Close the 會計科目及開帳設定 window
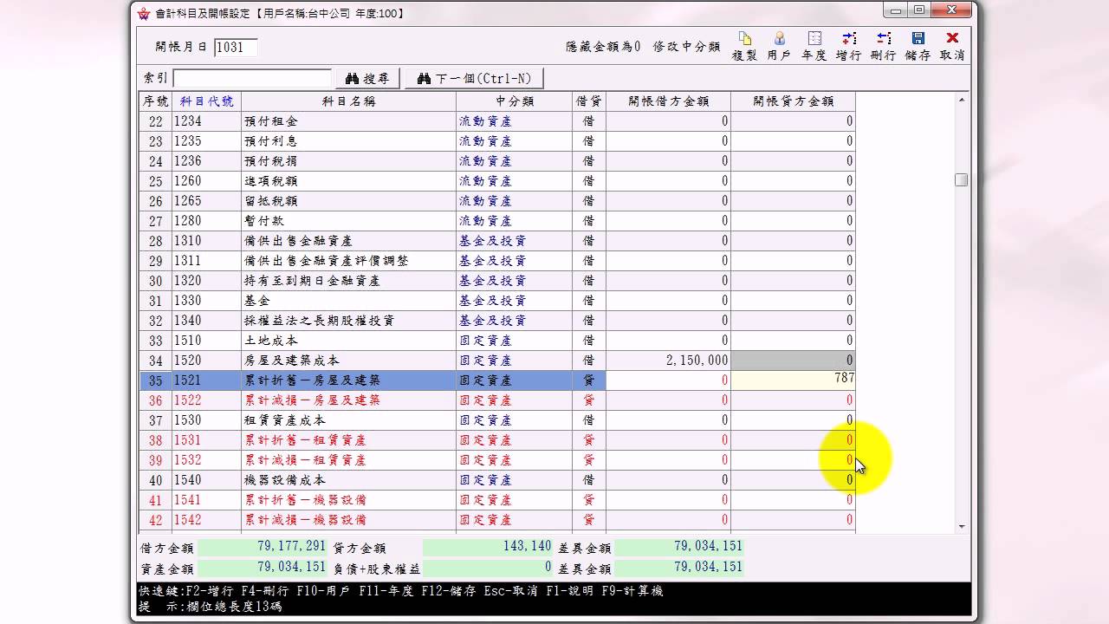This screenshot has width=1109, height=624. point(951,10)
